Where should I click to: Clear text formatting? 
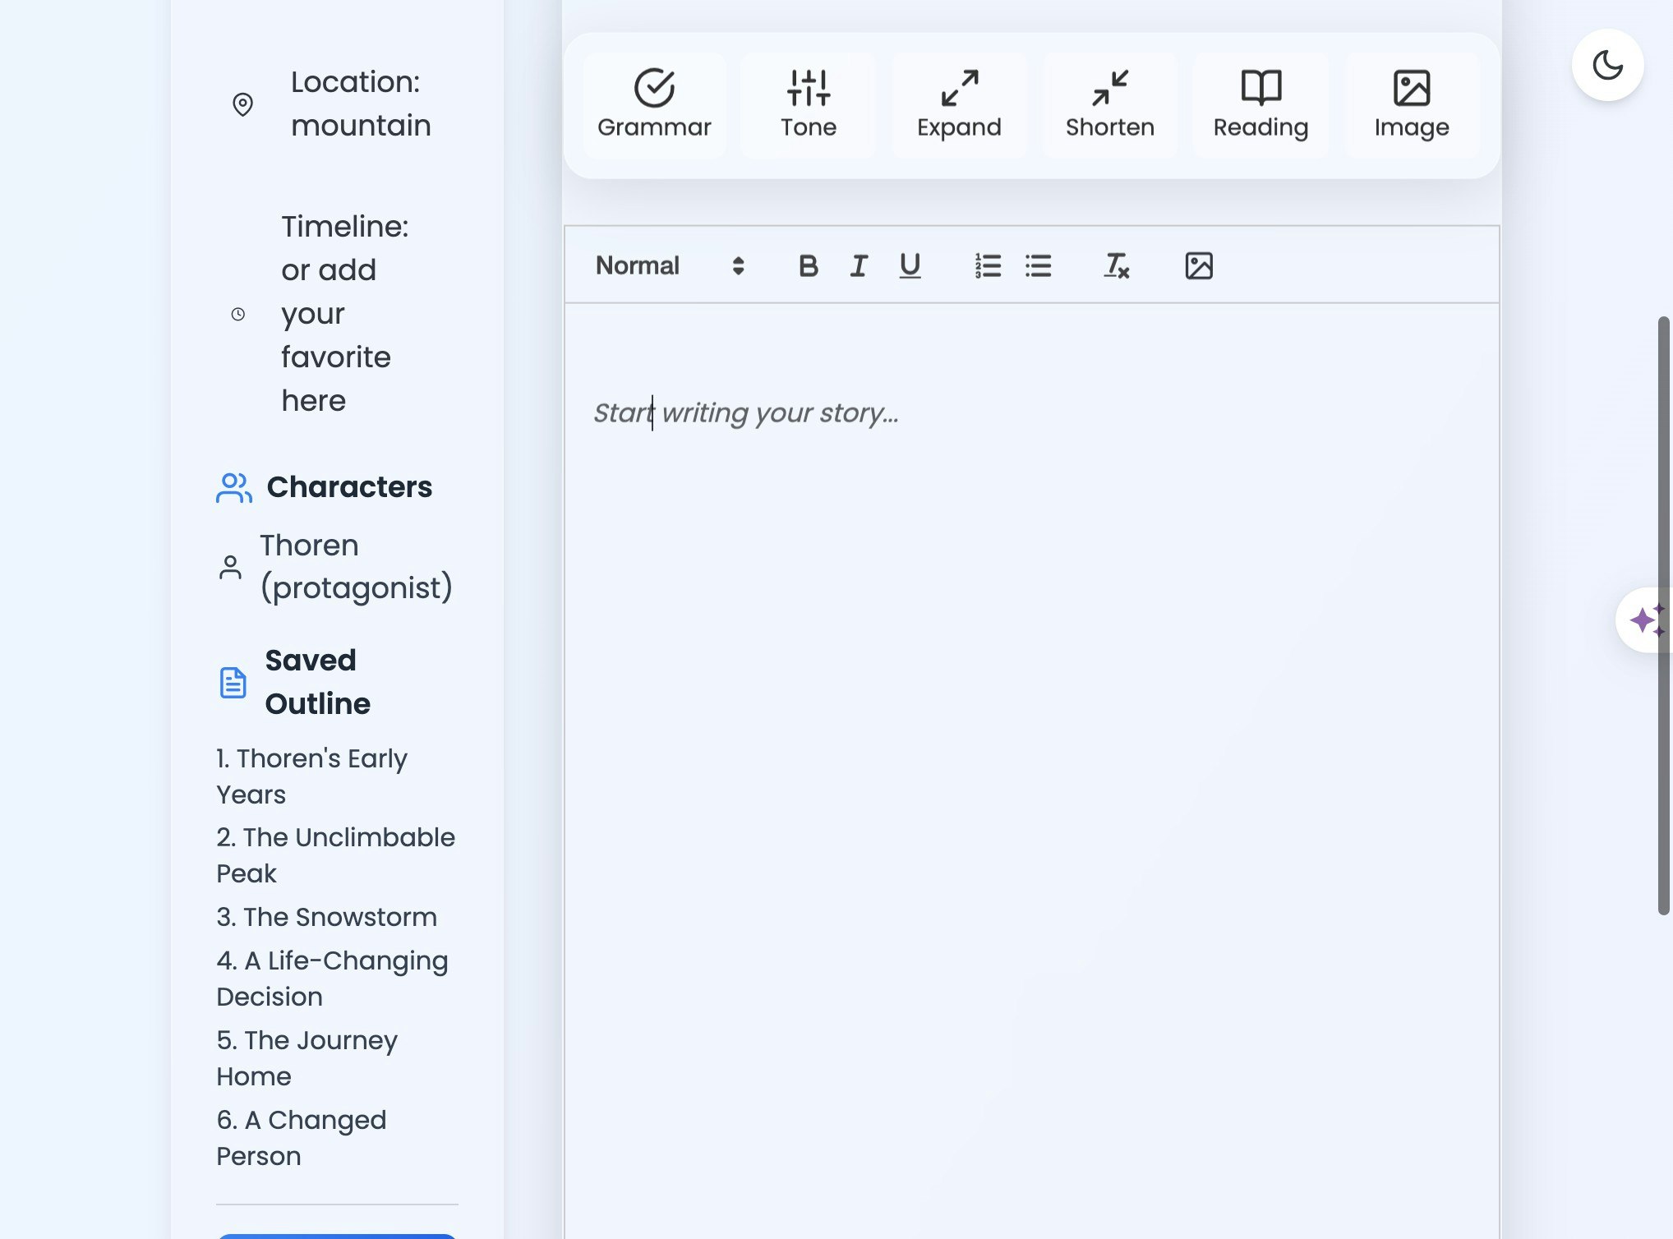point(1116,265)
